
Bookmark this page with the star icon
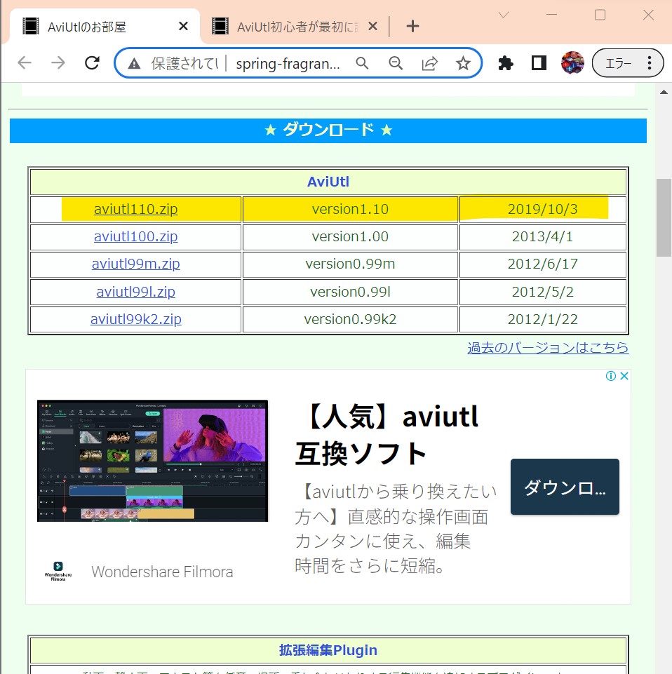[x=463, y=64]
